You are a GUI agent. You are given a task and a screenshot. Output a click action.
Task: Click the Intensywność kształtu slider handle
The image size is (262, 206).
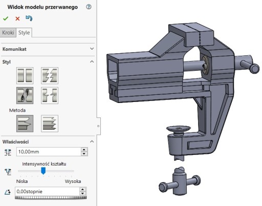click(43, 171)
